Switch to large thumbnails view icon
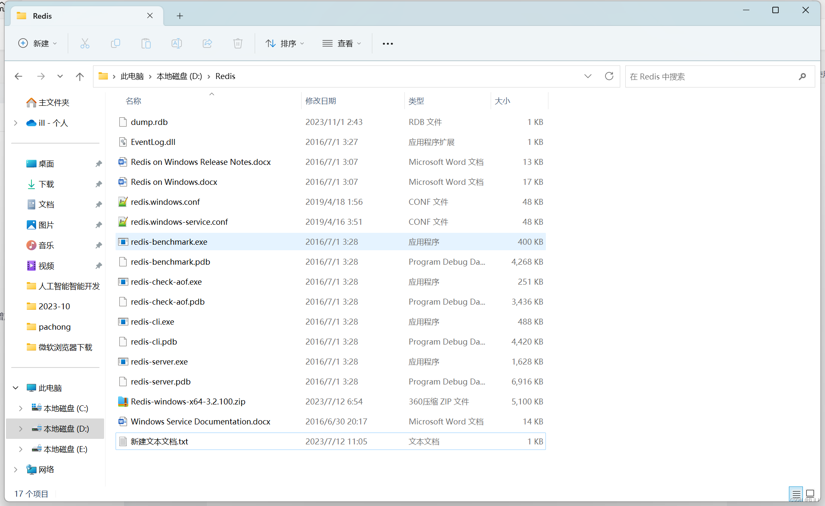Viewport: 825px width, 506px height. tap(810, 494)
